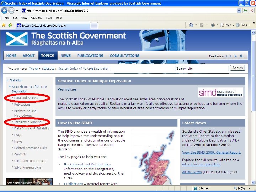The width and height of the screenshot is (256, 192).
Task: Open View the SIMD 2009 General Report link
Action: 211,152
